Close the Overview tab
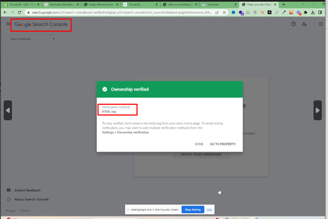This screenshot has height=219, width=328. [235, 5]
